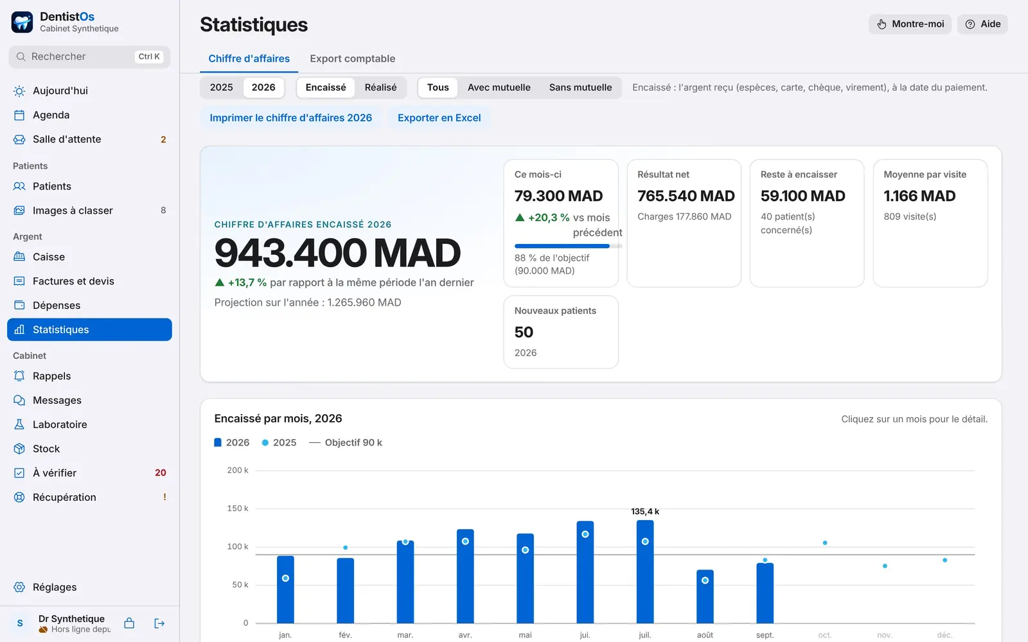This screenshot has width=1028, height=642.
Task: Switch to Réalisé mode
Action: tap(380, 87)
